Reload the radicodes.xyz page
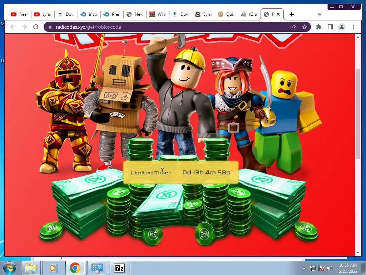Screen dimensions: 366x275 tap(36, 27)
